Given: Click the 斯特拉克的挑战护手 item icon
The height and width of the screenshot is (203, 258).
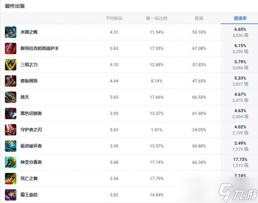Looking at the screenshot, I should 11,49.
